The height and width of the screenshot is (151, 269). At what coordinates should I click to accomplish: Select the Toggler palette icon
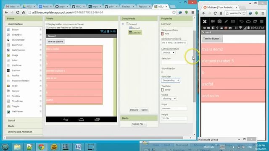[8, 106]
